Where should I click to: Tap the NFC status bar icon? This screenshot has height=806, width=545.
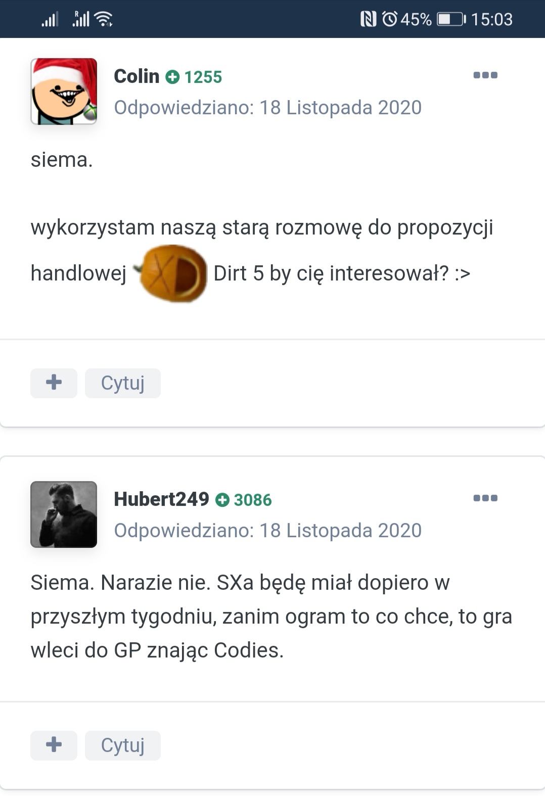(368, 19)
